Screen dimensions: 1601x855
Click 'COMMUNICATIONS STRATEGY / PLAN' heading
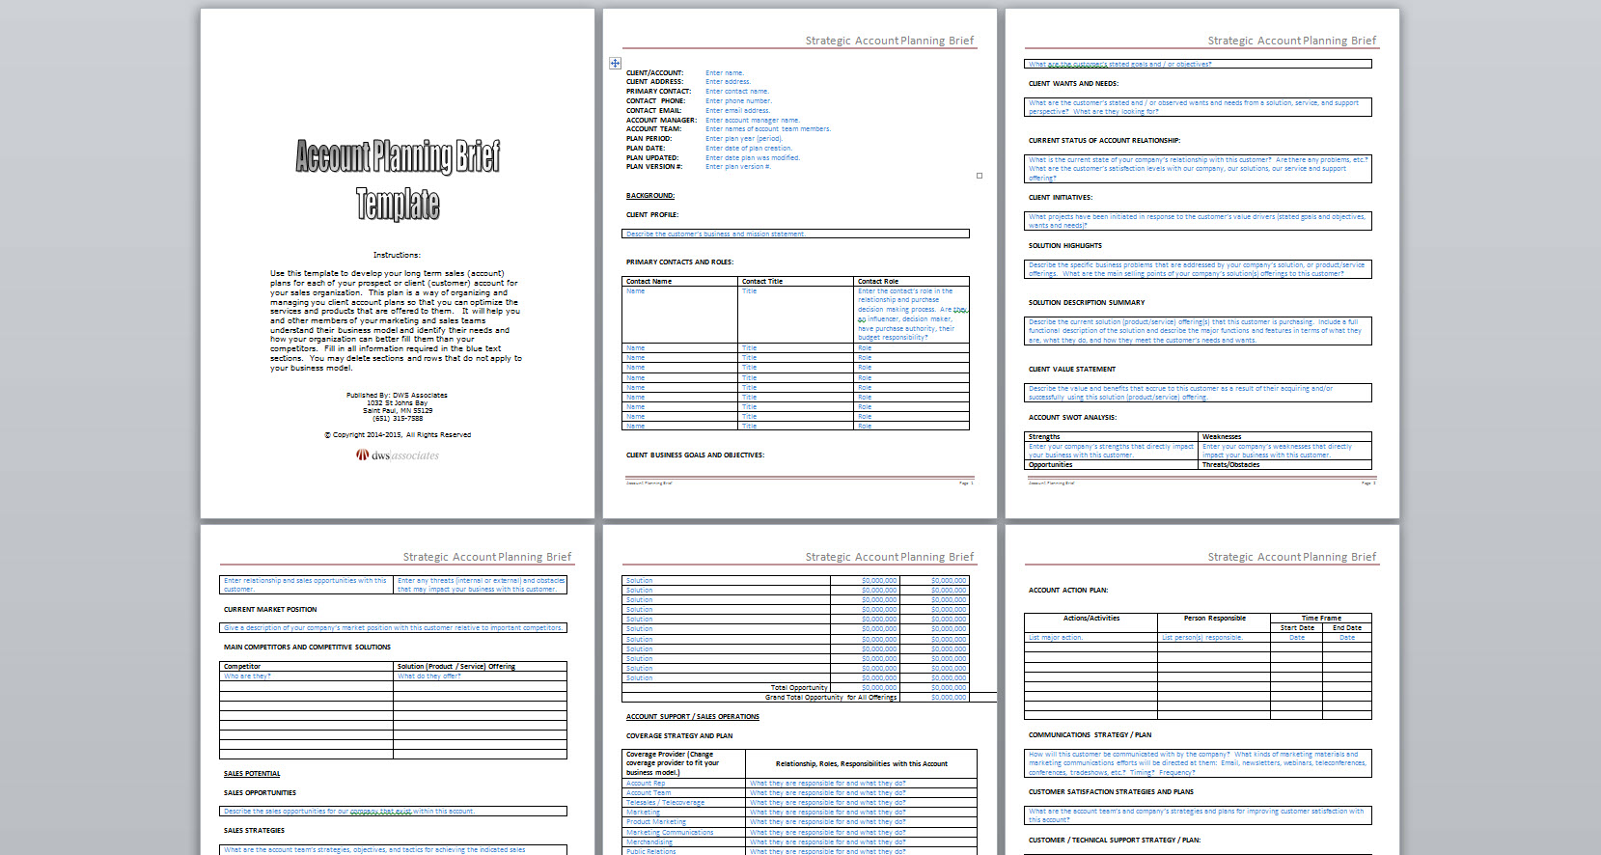click(x=1090, y=735)
